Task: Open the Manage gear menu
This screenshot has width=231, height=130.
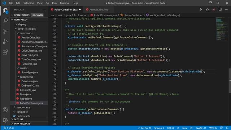Action: point(5,120)
